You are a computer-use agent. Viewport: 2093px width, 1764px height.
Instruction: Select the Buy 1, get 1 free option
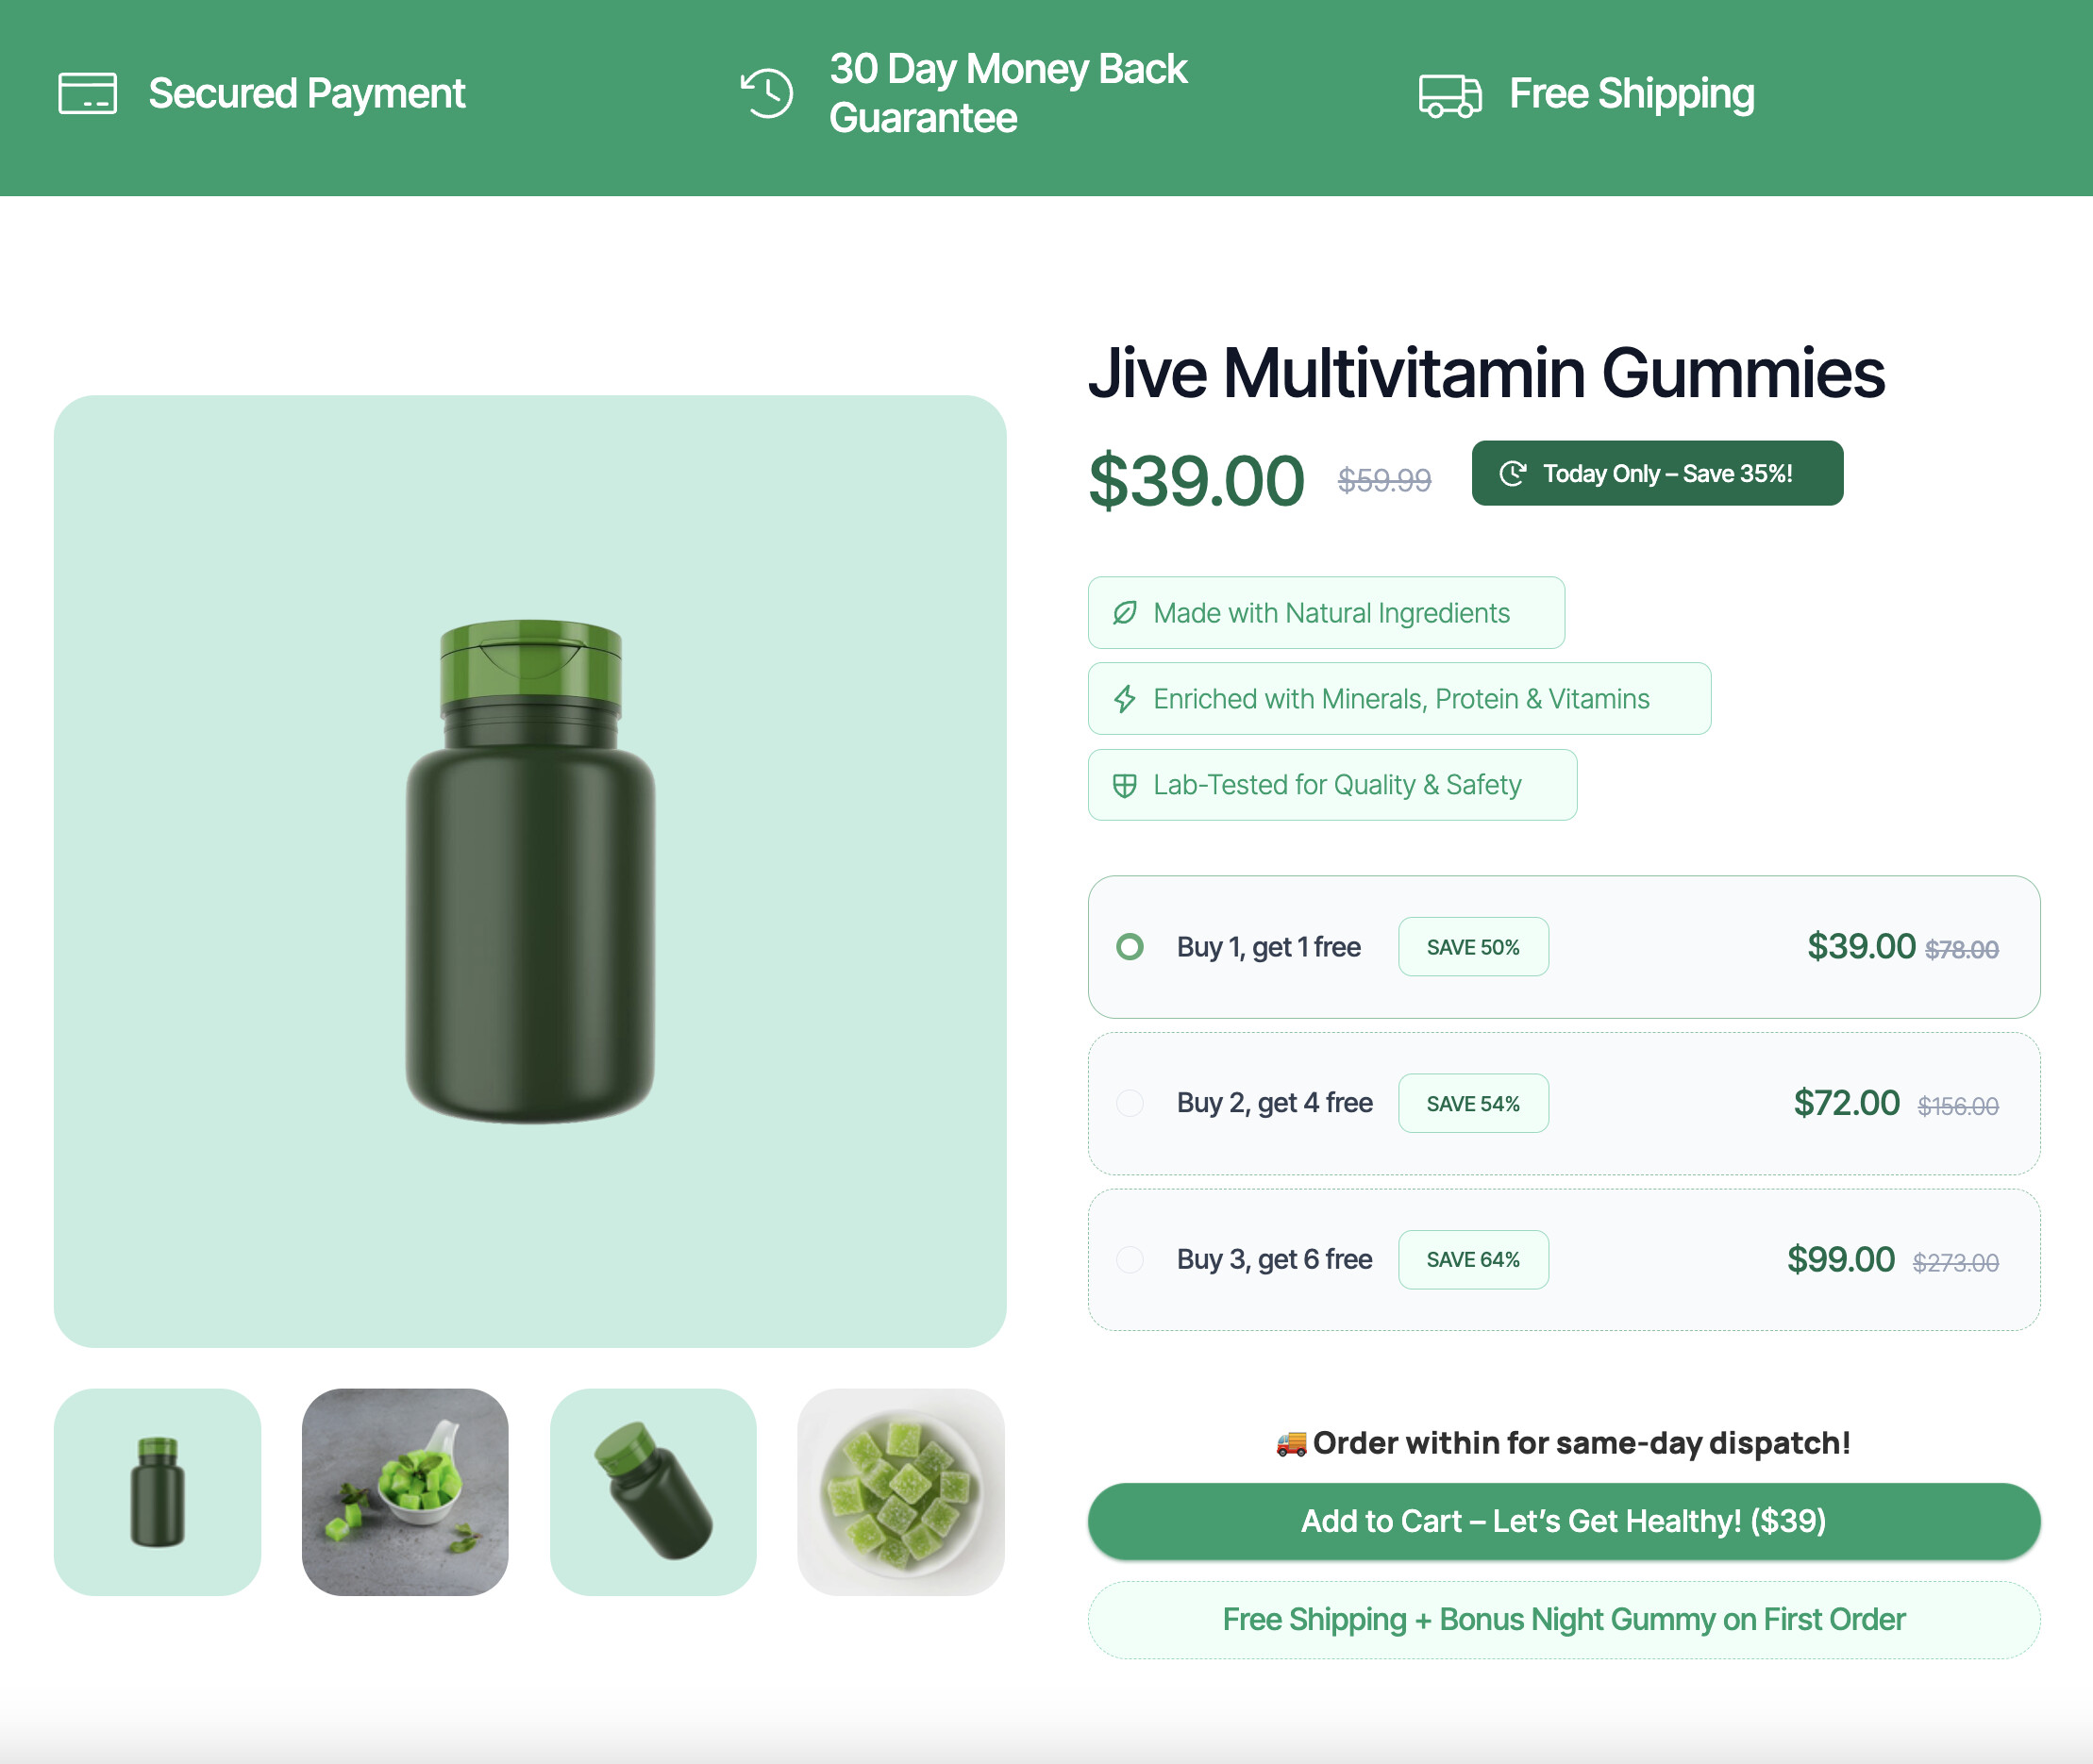click(1130, 947)
